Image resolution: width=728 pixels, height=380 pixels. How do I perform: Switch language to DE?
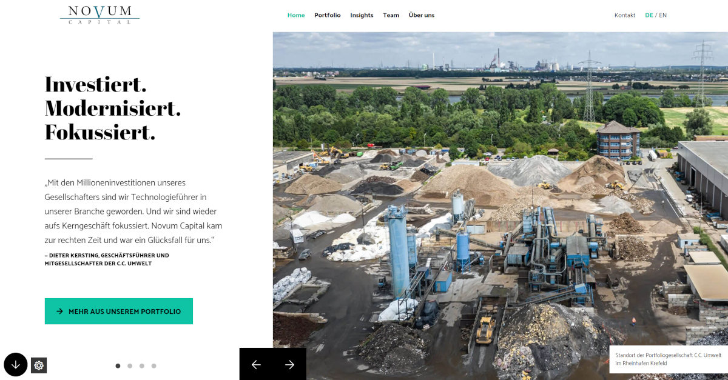click(x=649, y=15)
